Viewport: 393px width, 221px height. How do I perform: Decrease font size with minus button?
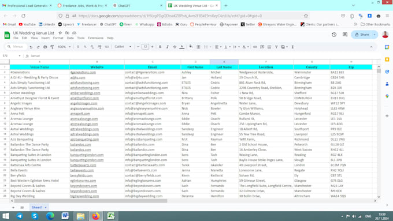click(x=138, y=47)
